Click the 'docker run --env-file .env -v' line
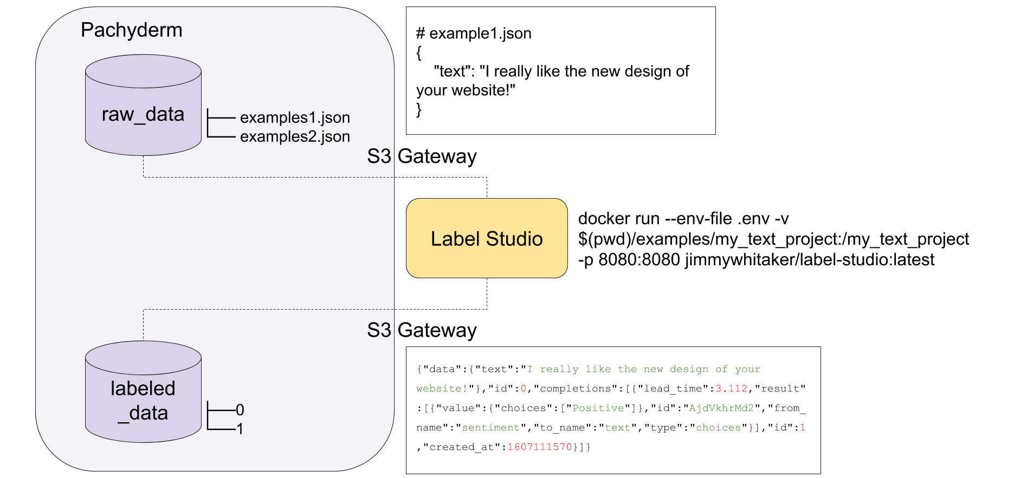The width and height of the screenshot is (1014, 478). 683,219
